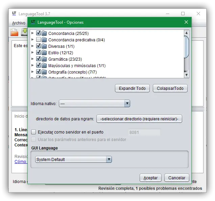Expand the Gramática tree node arrow

pos(32,59)
